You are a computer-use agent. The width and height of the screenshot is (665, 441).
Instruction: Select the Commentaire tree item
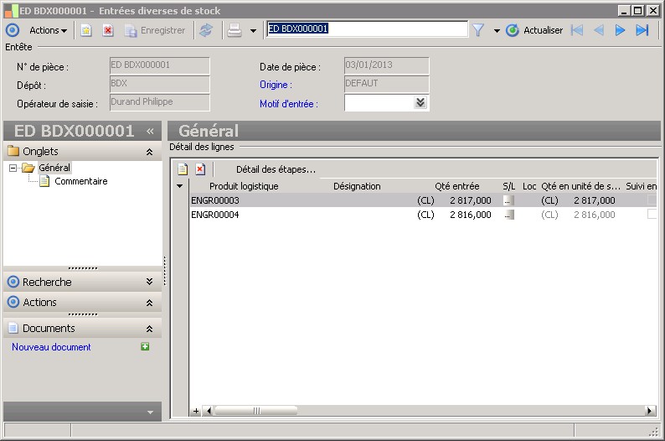point(81,181)
